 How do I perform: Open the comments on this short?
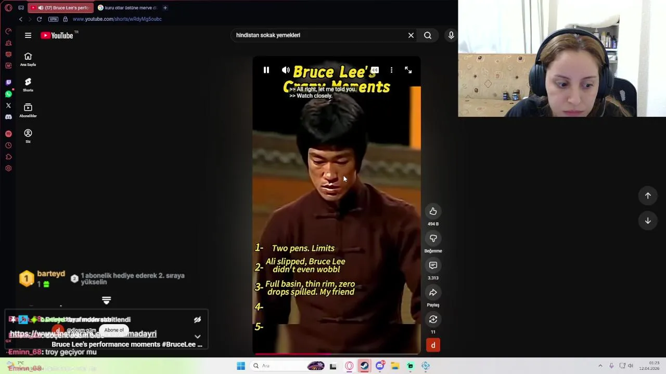(x=433, y=265)
